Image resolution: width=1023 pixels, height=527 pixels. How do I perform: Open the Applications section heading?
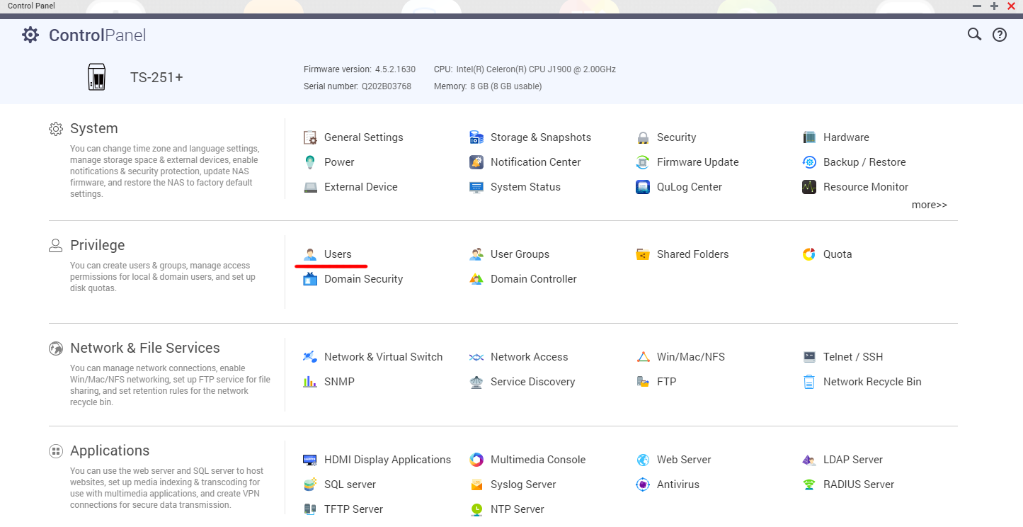coord(110,450)
